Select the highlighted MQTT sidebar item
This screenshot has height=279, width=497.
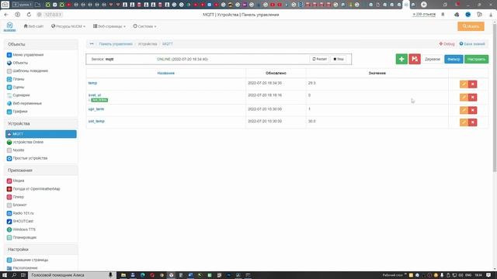point(41,134)
